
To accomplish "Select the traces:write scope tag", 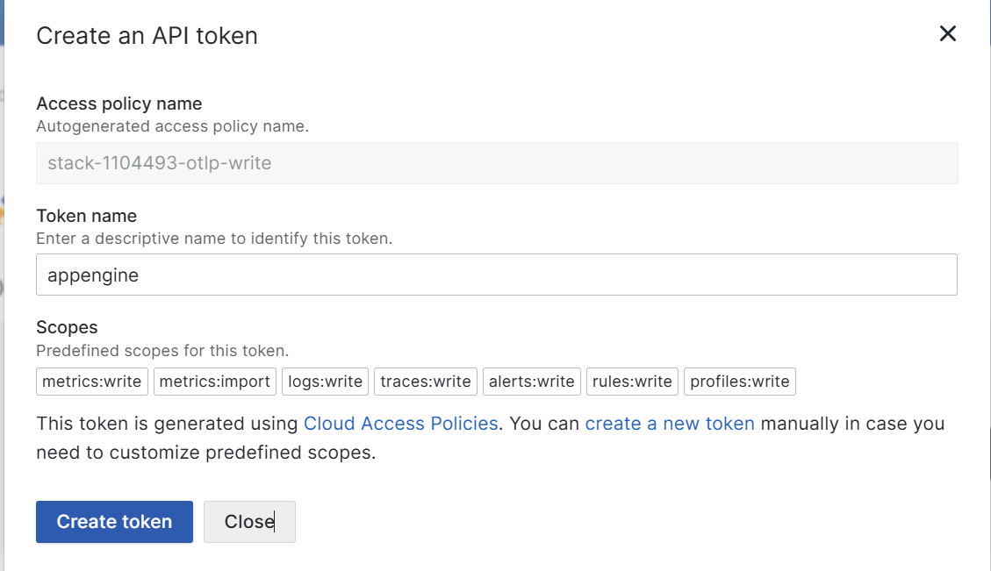I will (x=425, y=381).
